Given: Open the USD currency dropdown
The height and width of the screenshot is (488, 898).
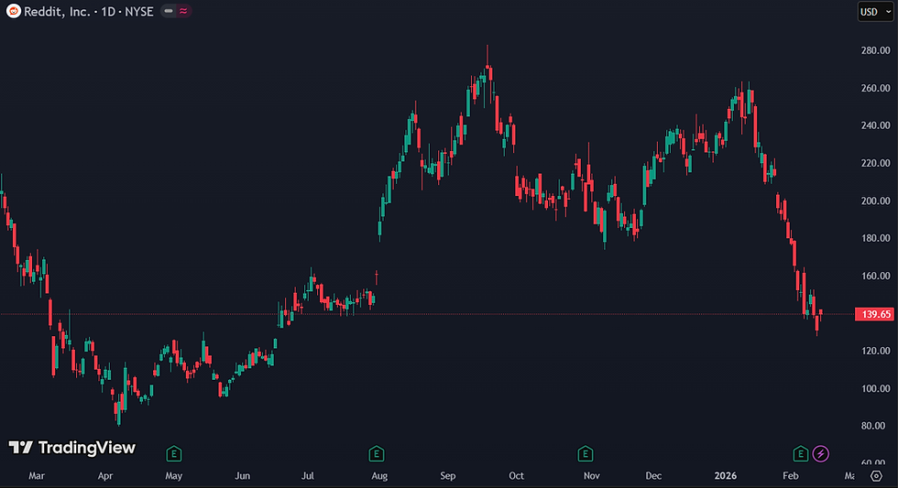Looking at the screenshot, I should tap(875, 11).
